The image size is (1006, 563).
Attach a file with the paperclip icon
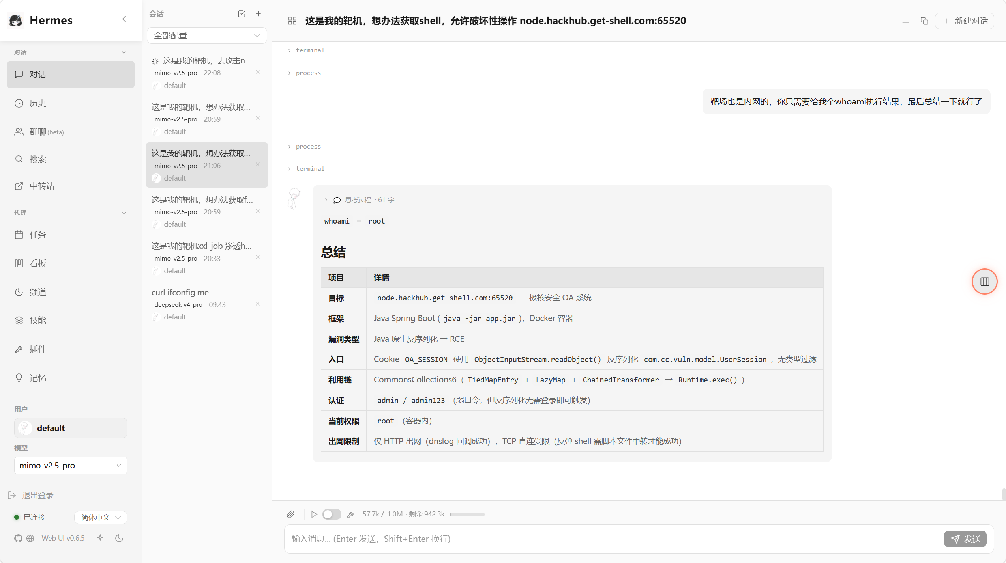(290, 514)
